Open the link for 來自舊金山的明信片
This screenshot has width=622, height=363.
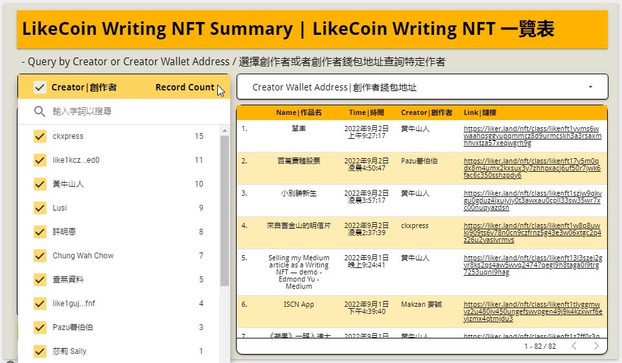click(x=532, y=233)
